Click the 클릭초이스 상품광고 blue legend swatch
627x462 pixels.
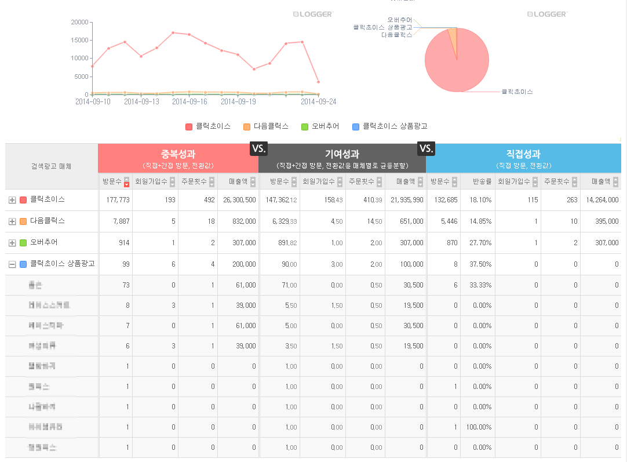[356, 126]
